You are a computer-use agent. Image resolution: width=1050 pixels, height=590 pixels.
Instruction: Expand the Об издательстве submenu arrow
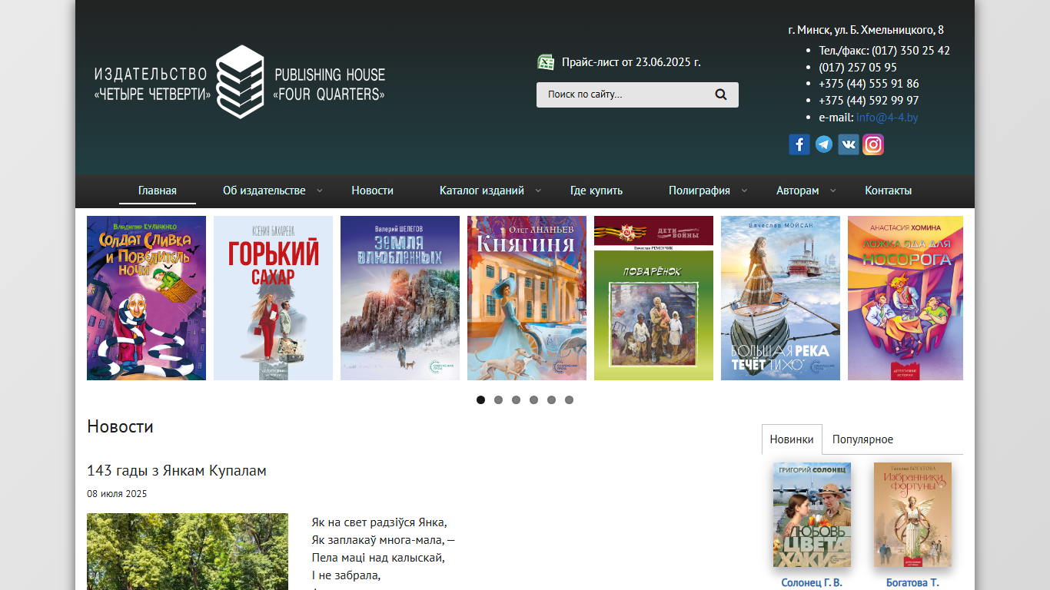coord(320,191)
